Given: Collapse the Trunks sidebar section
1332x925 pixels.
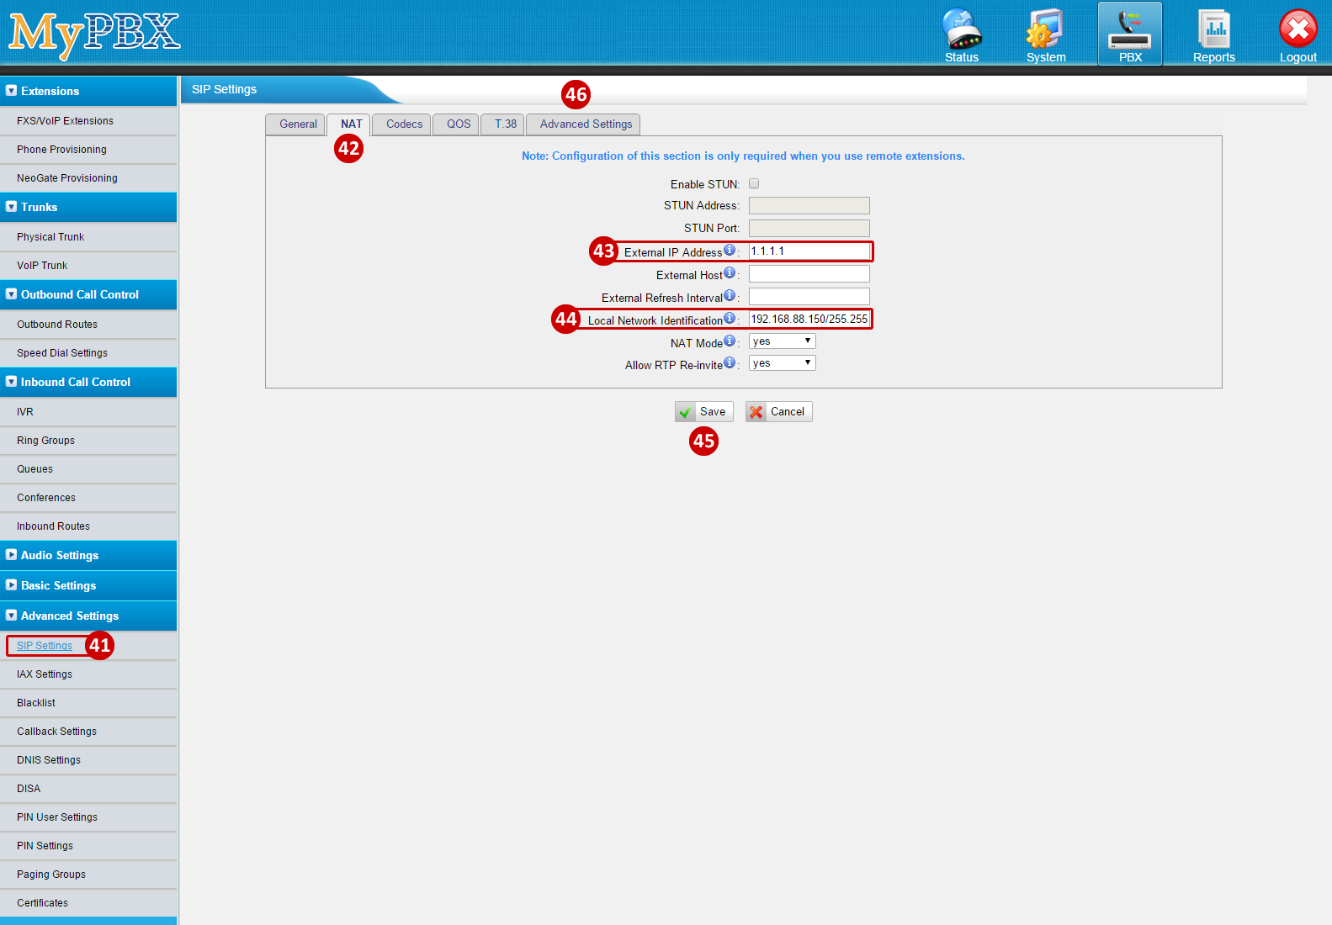Looking at the screenshot, I should coord(39,207).
